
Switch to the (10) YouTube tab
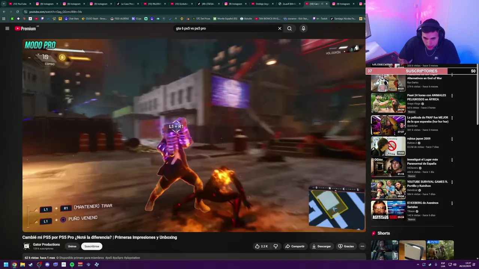[x=21, y=4]
